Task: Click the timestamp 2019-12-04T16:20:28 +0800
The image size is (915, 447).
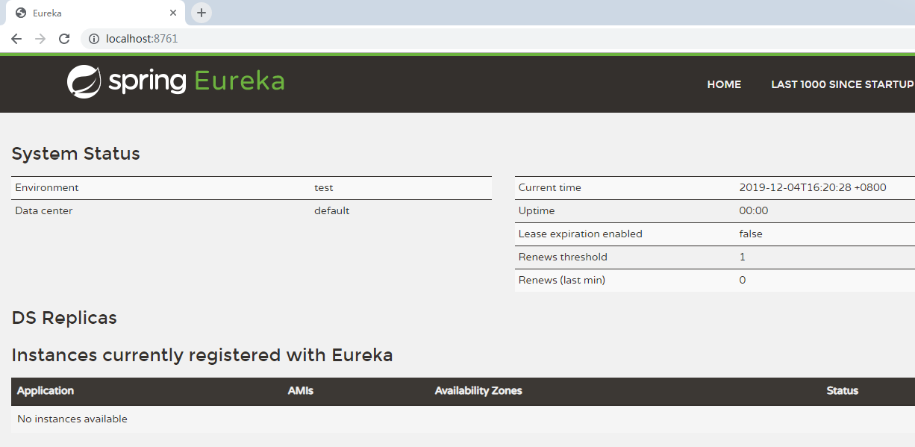Action: coord(813,187)
